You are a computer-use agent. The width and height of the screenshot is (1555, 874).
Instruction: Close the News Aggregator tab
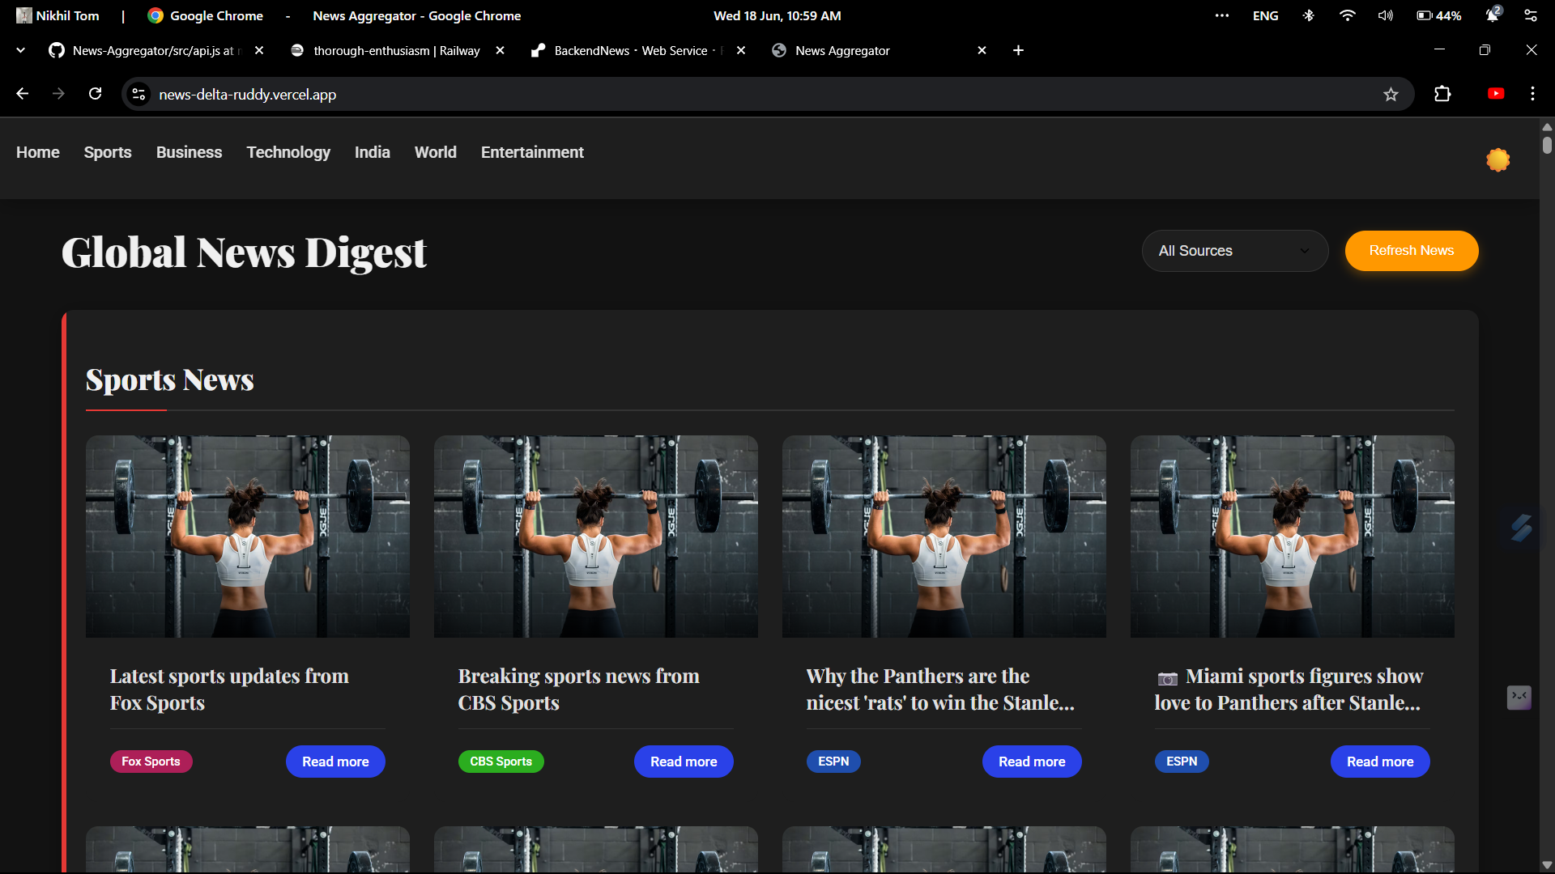pos(982,50)
